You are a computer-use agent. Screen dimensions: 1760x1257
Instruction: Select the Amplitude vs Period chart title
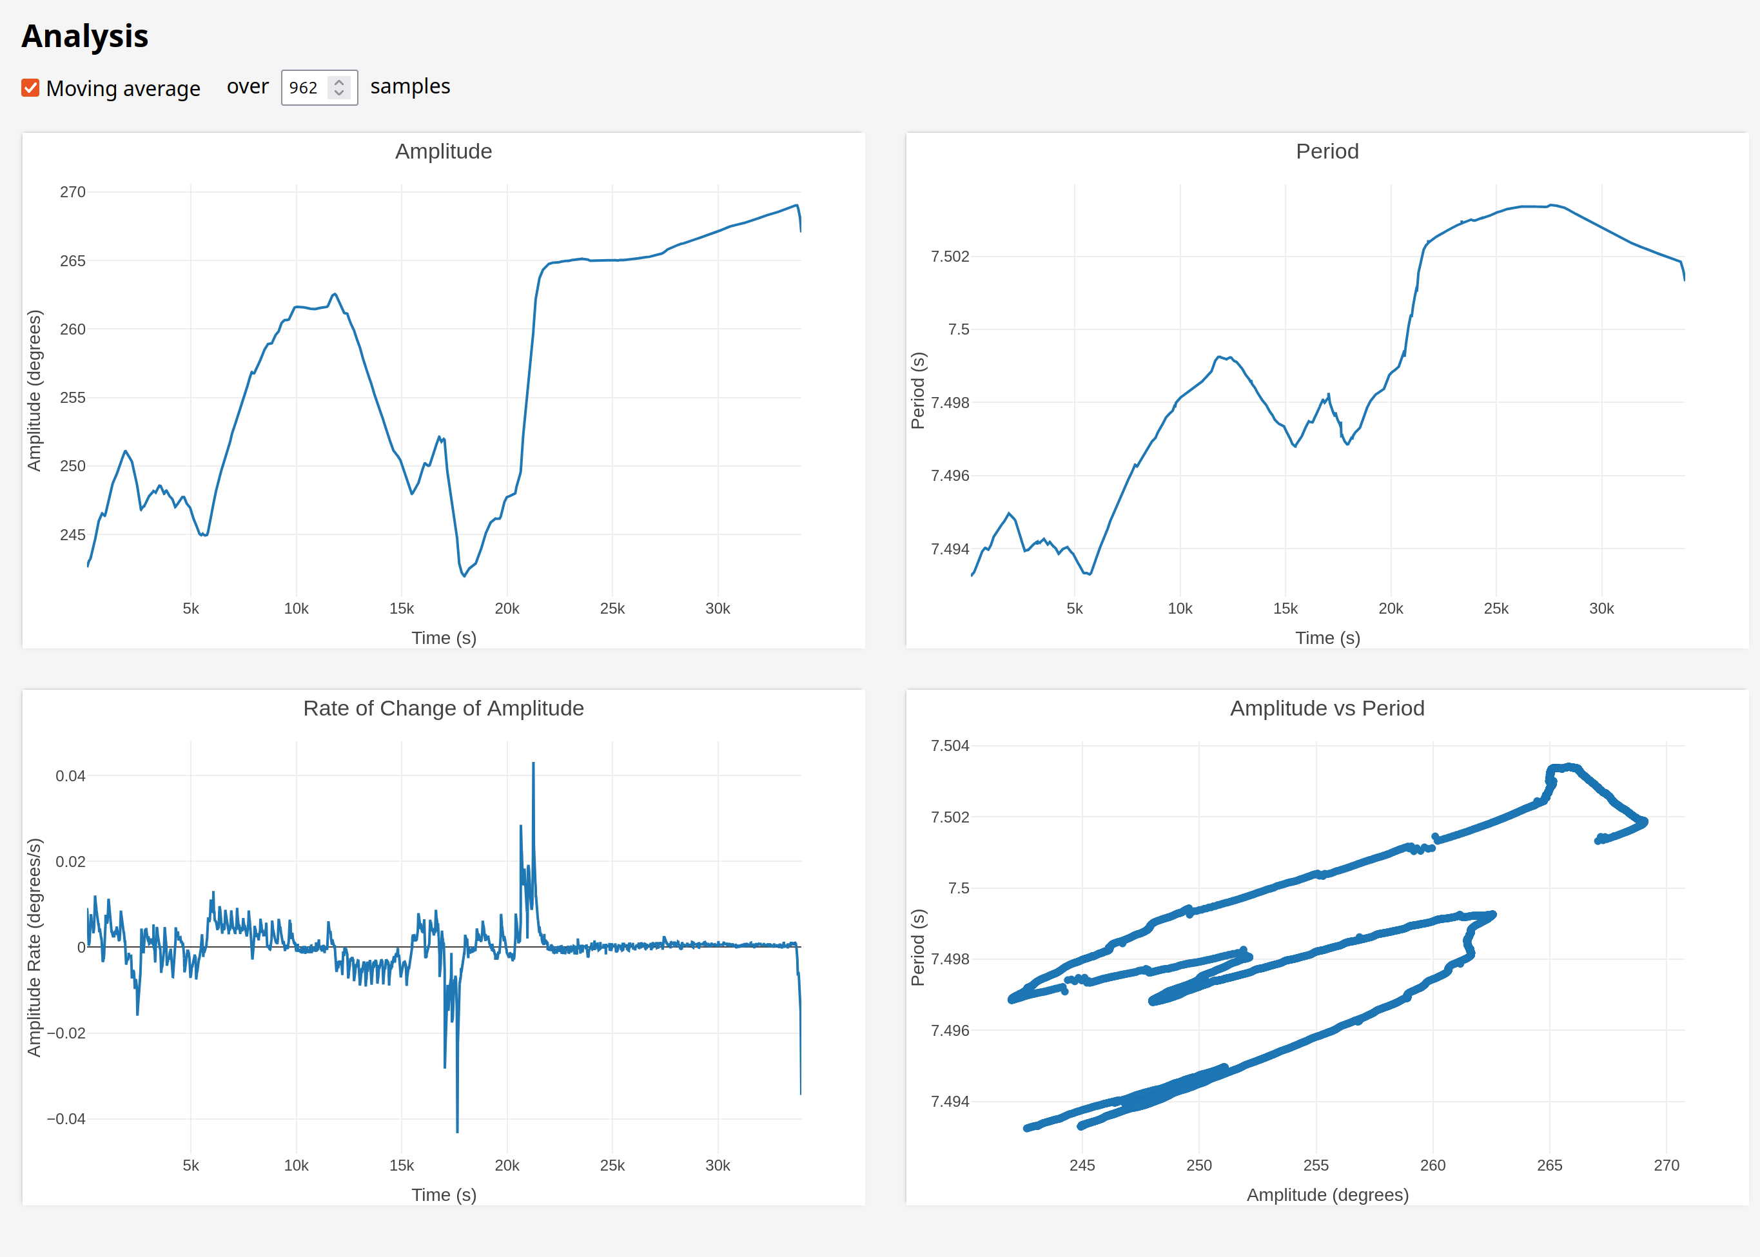coord(1327,708)
